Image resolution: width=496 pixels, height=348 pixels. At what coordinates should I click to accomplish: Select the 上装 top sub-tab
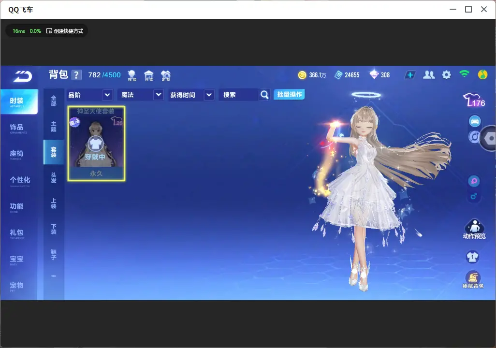tap(54, 203)
